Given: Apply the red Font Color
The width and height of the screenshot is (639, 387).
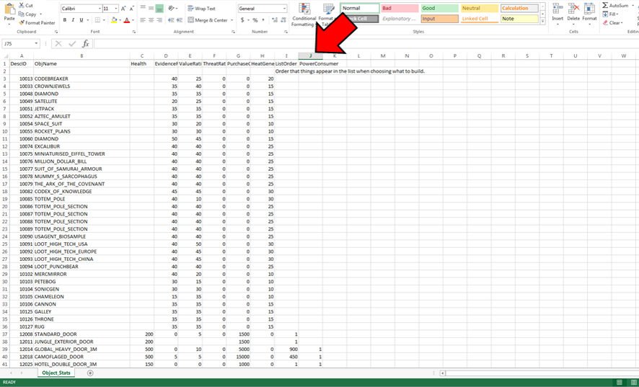Looking at the screenshot, I should click(x=127, y=20).
